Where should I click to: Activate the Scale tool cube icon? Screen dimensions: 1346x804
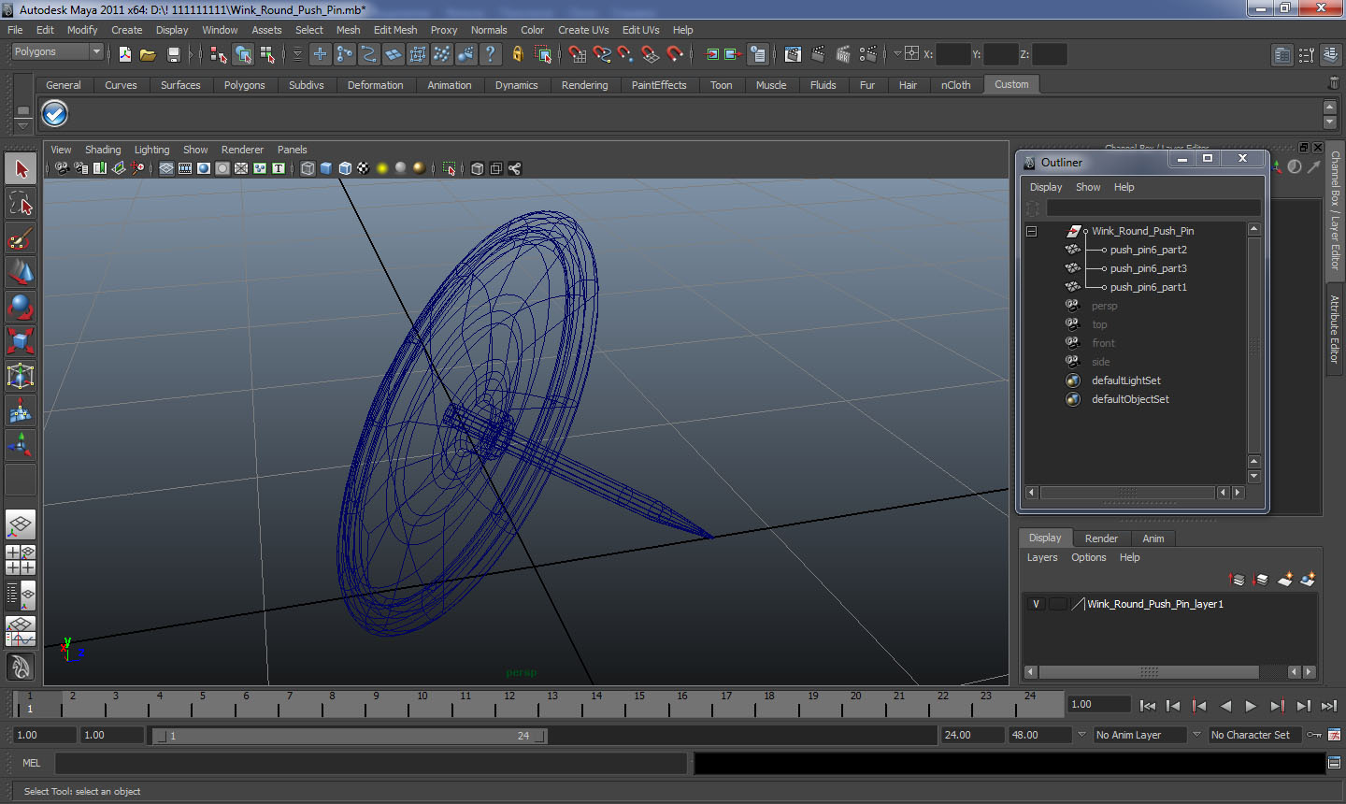coord(21,341)
